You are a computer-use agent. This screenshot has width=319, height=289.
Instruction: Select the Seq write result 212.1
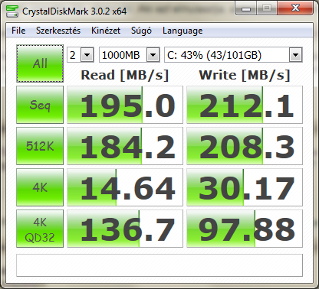pos(245,105)
